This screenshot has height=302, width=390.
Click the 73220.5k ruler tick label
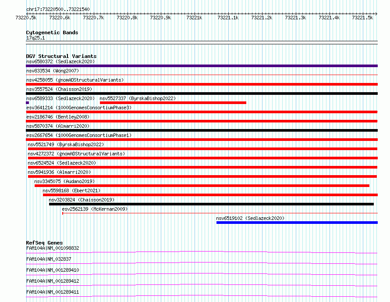pyautogui.click(x=26, y=18)
